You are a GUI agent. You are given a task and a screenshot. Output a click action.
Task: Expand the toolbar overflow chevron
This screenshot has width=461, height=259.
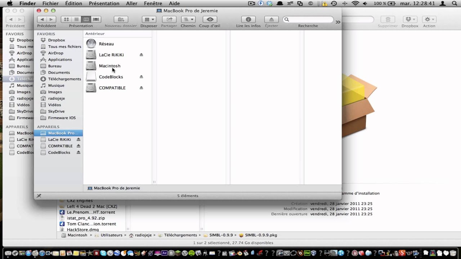[338, 22]
